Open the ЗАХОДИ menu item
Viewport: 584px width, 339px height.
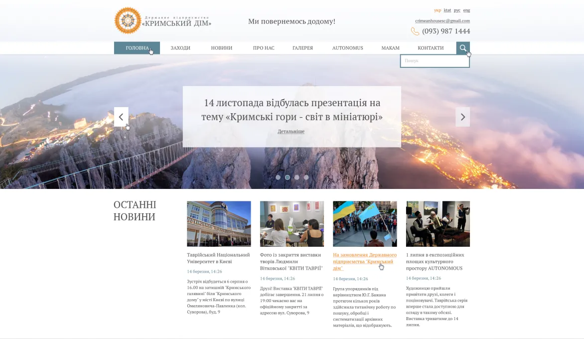tap(180, 48)
